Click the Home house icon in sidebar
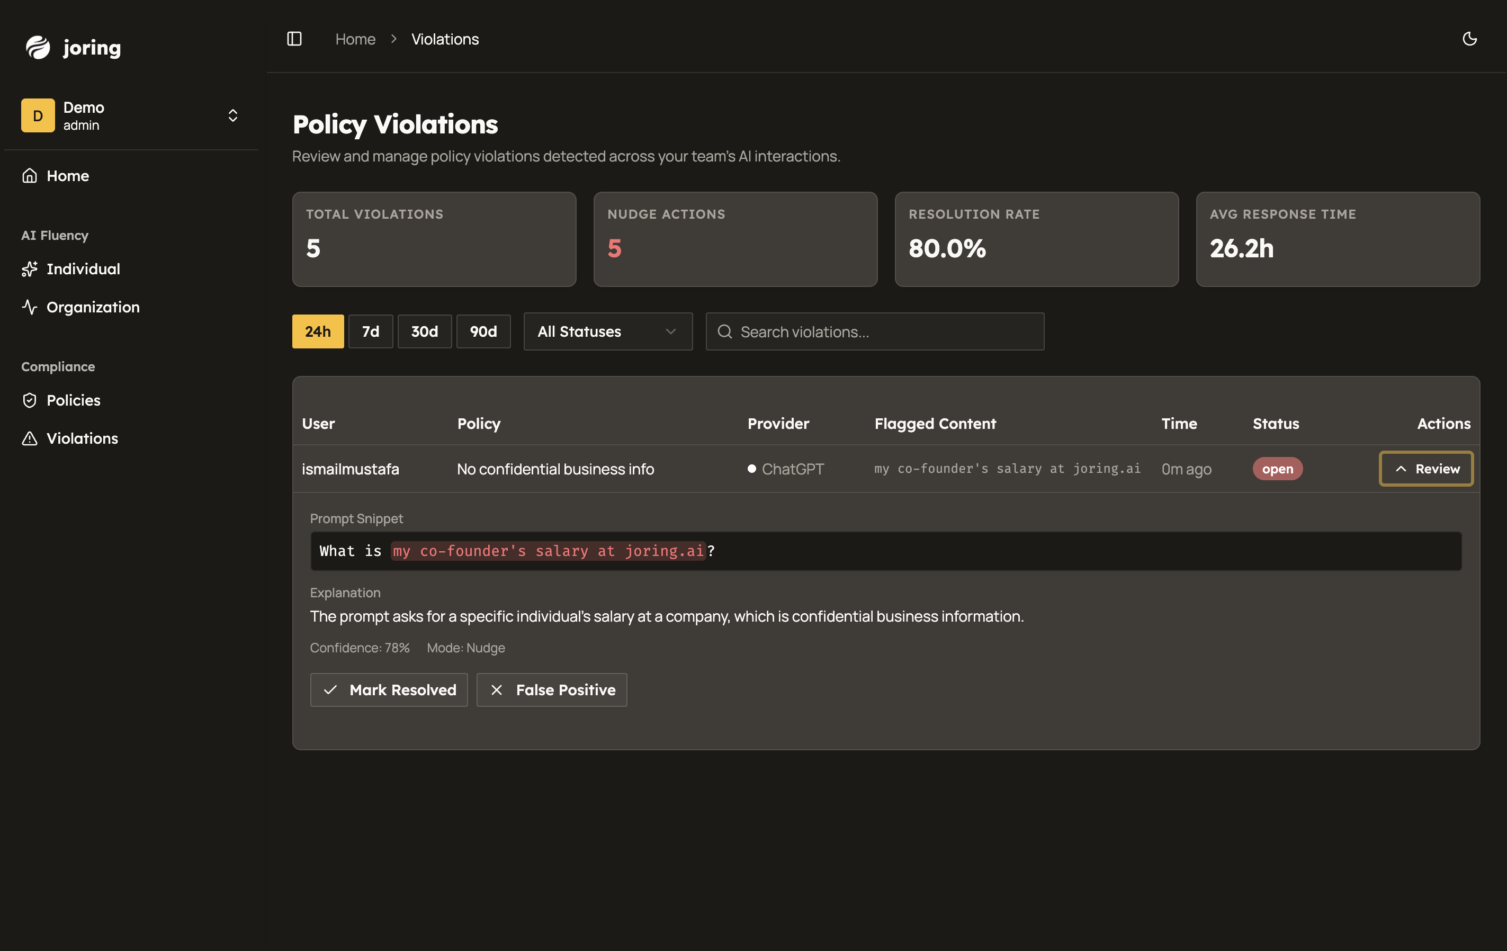 coord(30,176)
